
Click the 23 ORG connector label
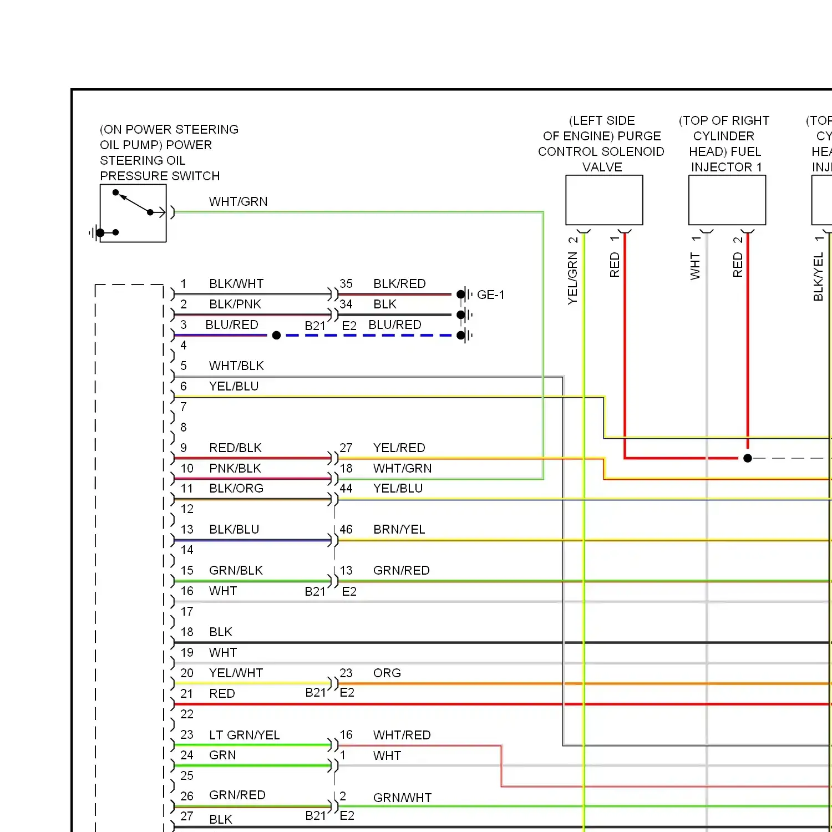[x=371, y=673]
